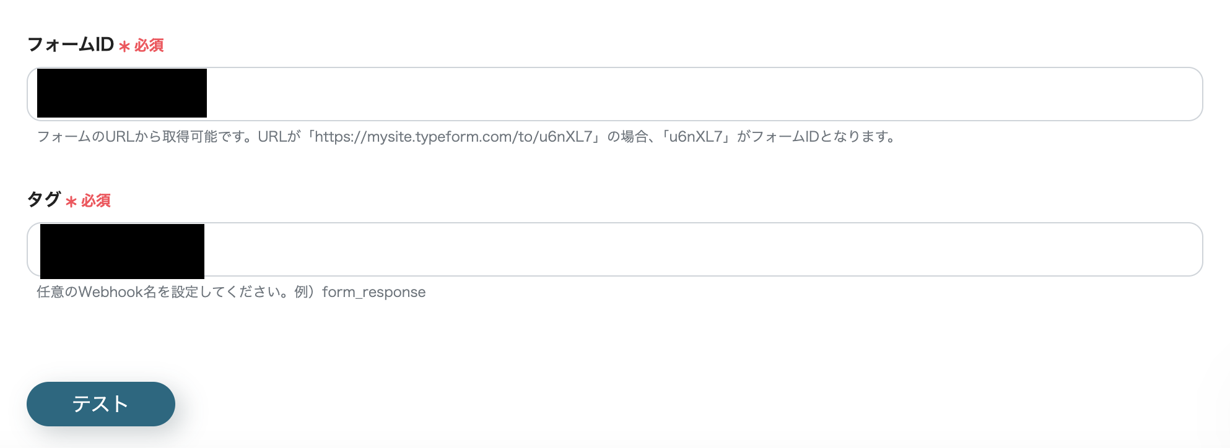This screenshot has width=1230, height=448.
Task: Click the フォームID input field
Action: [613, 93]
